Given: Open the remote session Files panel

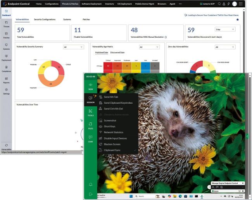Looking at the screenshot, I should click(x=90, y=125).
